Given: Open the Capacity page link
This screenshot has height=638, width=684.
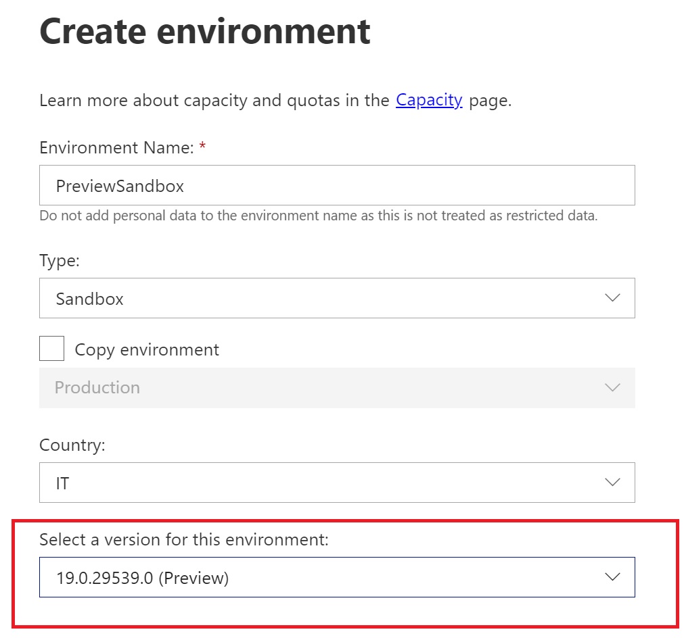Looking at the screenshot, I should (x=429, y=101).
